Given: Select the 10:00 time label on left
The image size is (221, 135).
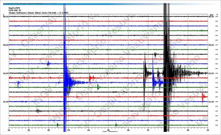Looking at the screenshot, I should tap(6, 73).
